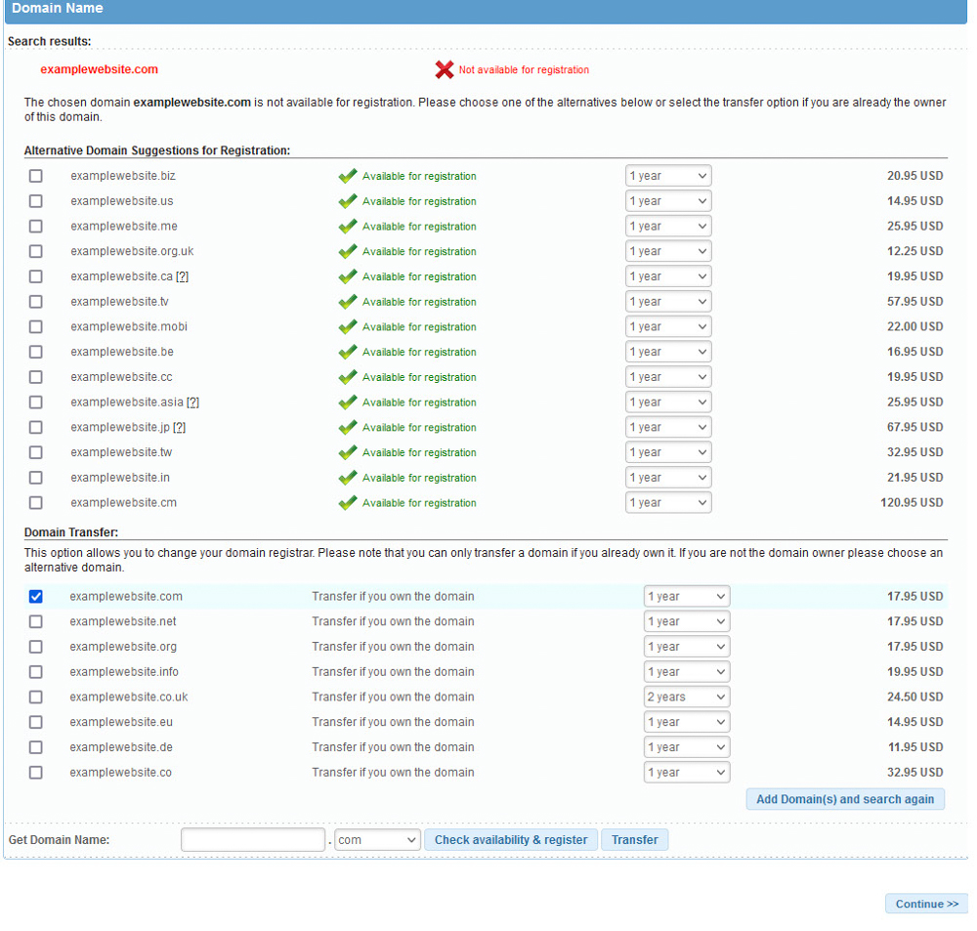Click the [?] help icon beside examplewebsite.ca

182,276
